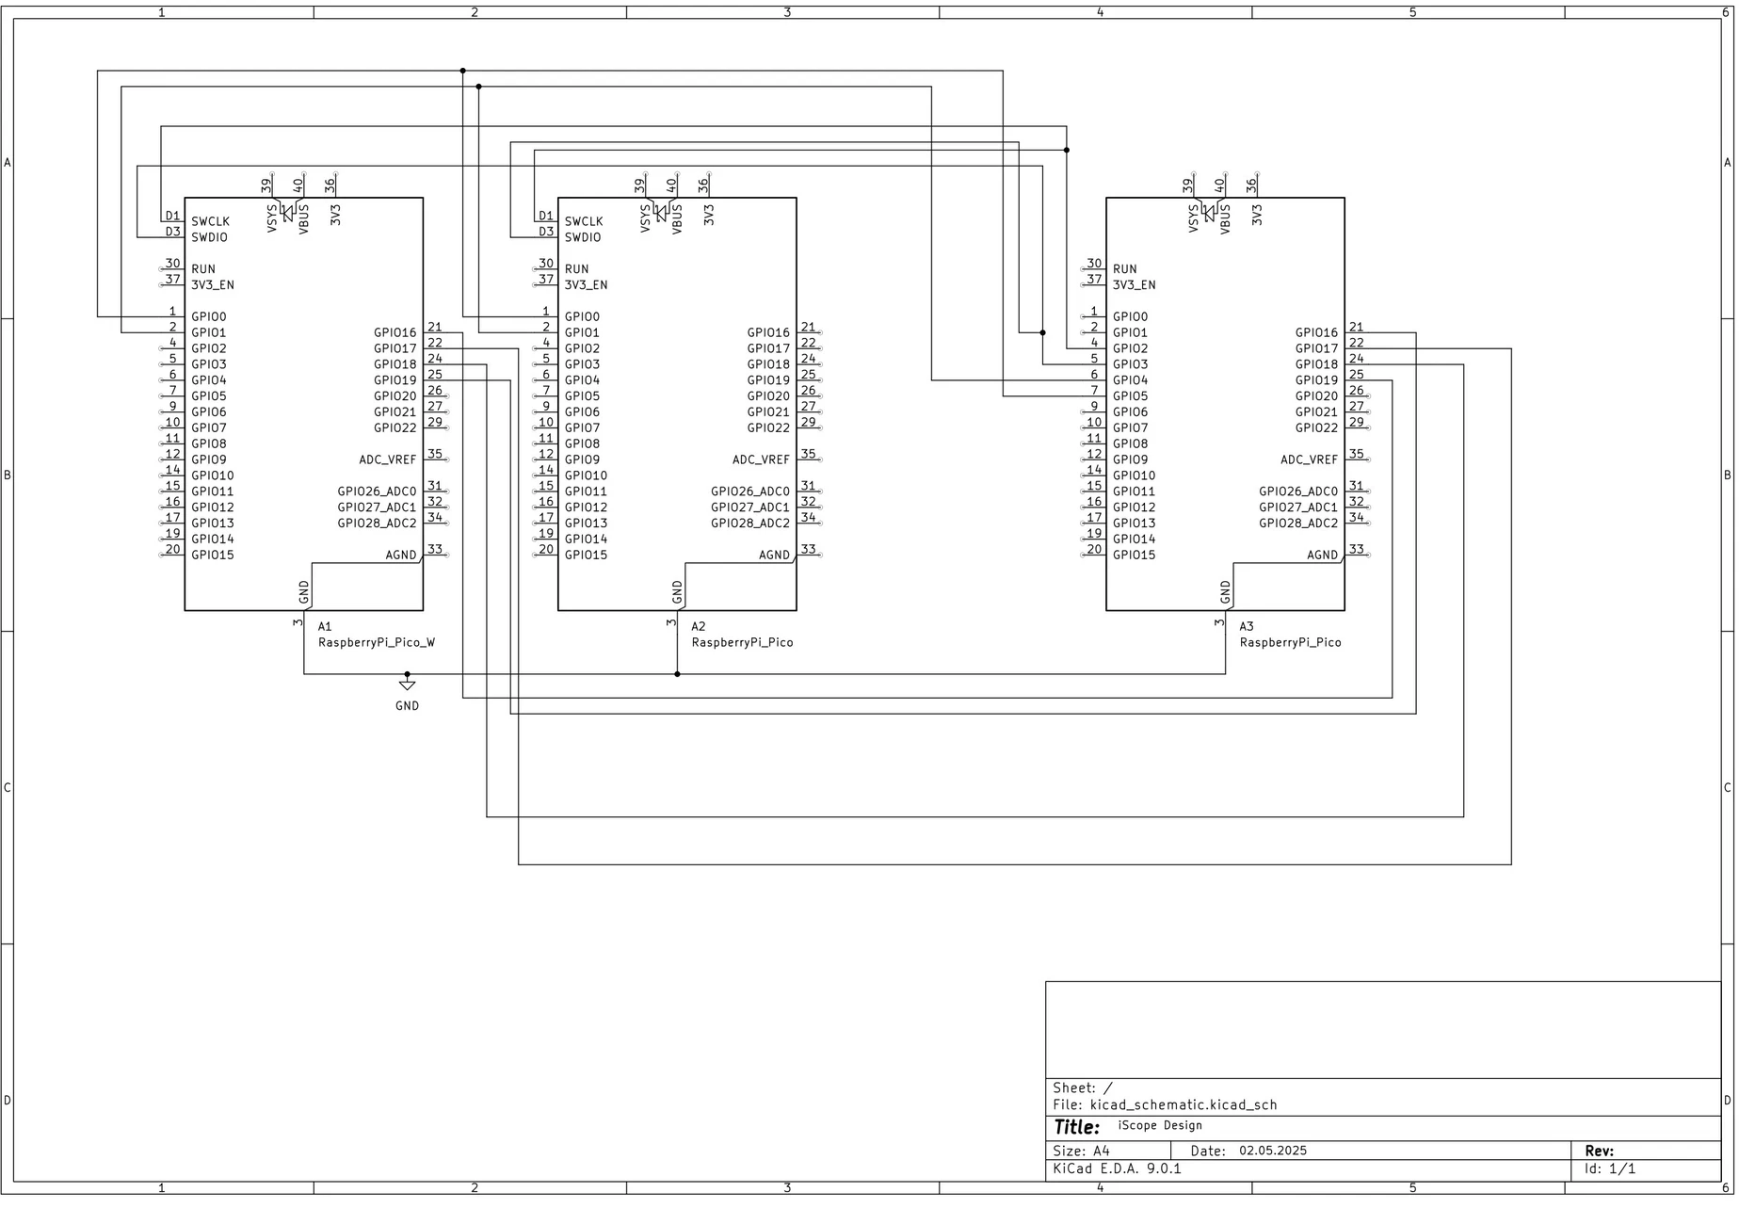Select the date value 02.05.2025
Screen dimensions: 1739x1208
point(1274,1152)
